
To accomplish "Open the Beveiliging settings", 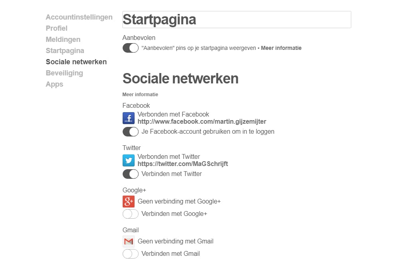I will (x=64, y=73).
